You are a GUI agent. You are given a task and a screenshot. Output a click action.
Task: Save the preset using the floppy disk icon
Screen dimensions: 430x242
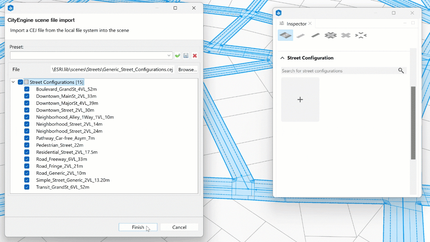(186, 55)
